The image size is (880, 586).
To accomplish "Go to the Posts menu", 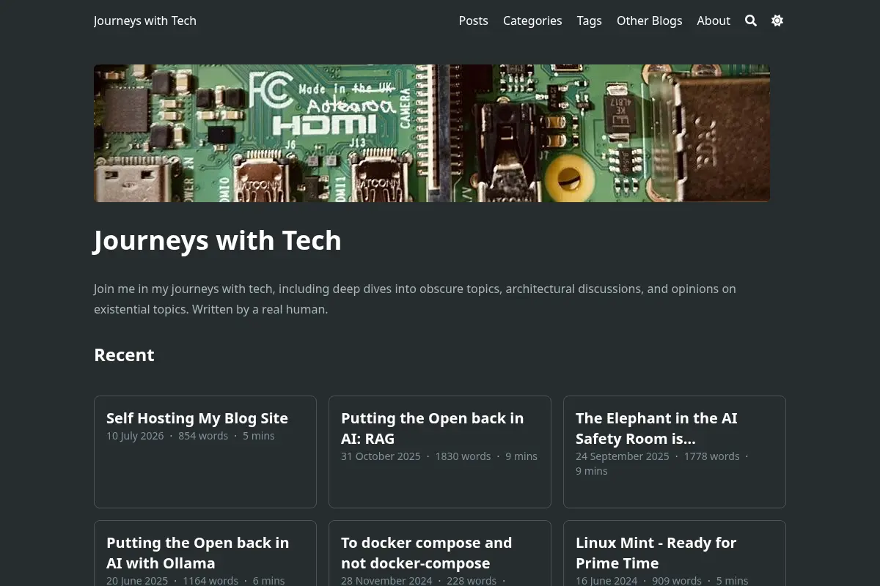I will (473, 21).
